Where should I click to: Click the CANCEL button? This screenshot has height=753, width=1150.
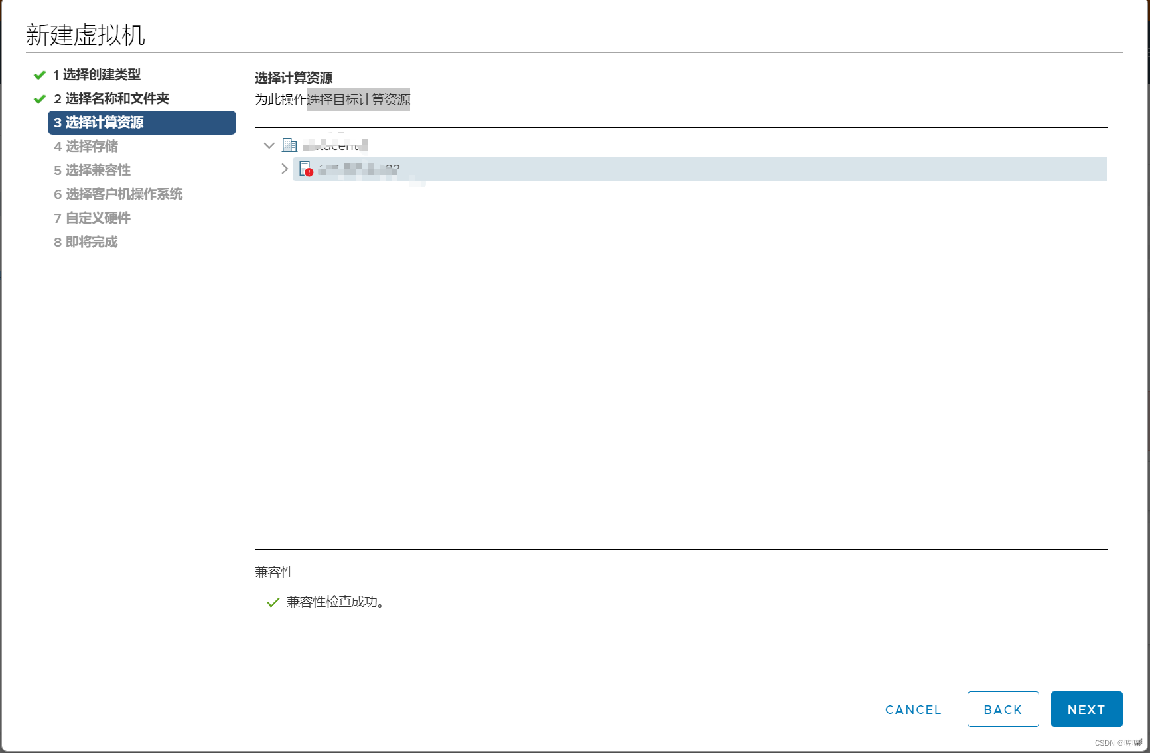[x=913, y=709]
